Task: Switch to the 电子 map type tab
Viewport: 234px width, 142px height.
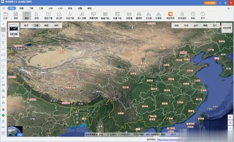Action: pyautogui.click(x=26, y=25)
